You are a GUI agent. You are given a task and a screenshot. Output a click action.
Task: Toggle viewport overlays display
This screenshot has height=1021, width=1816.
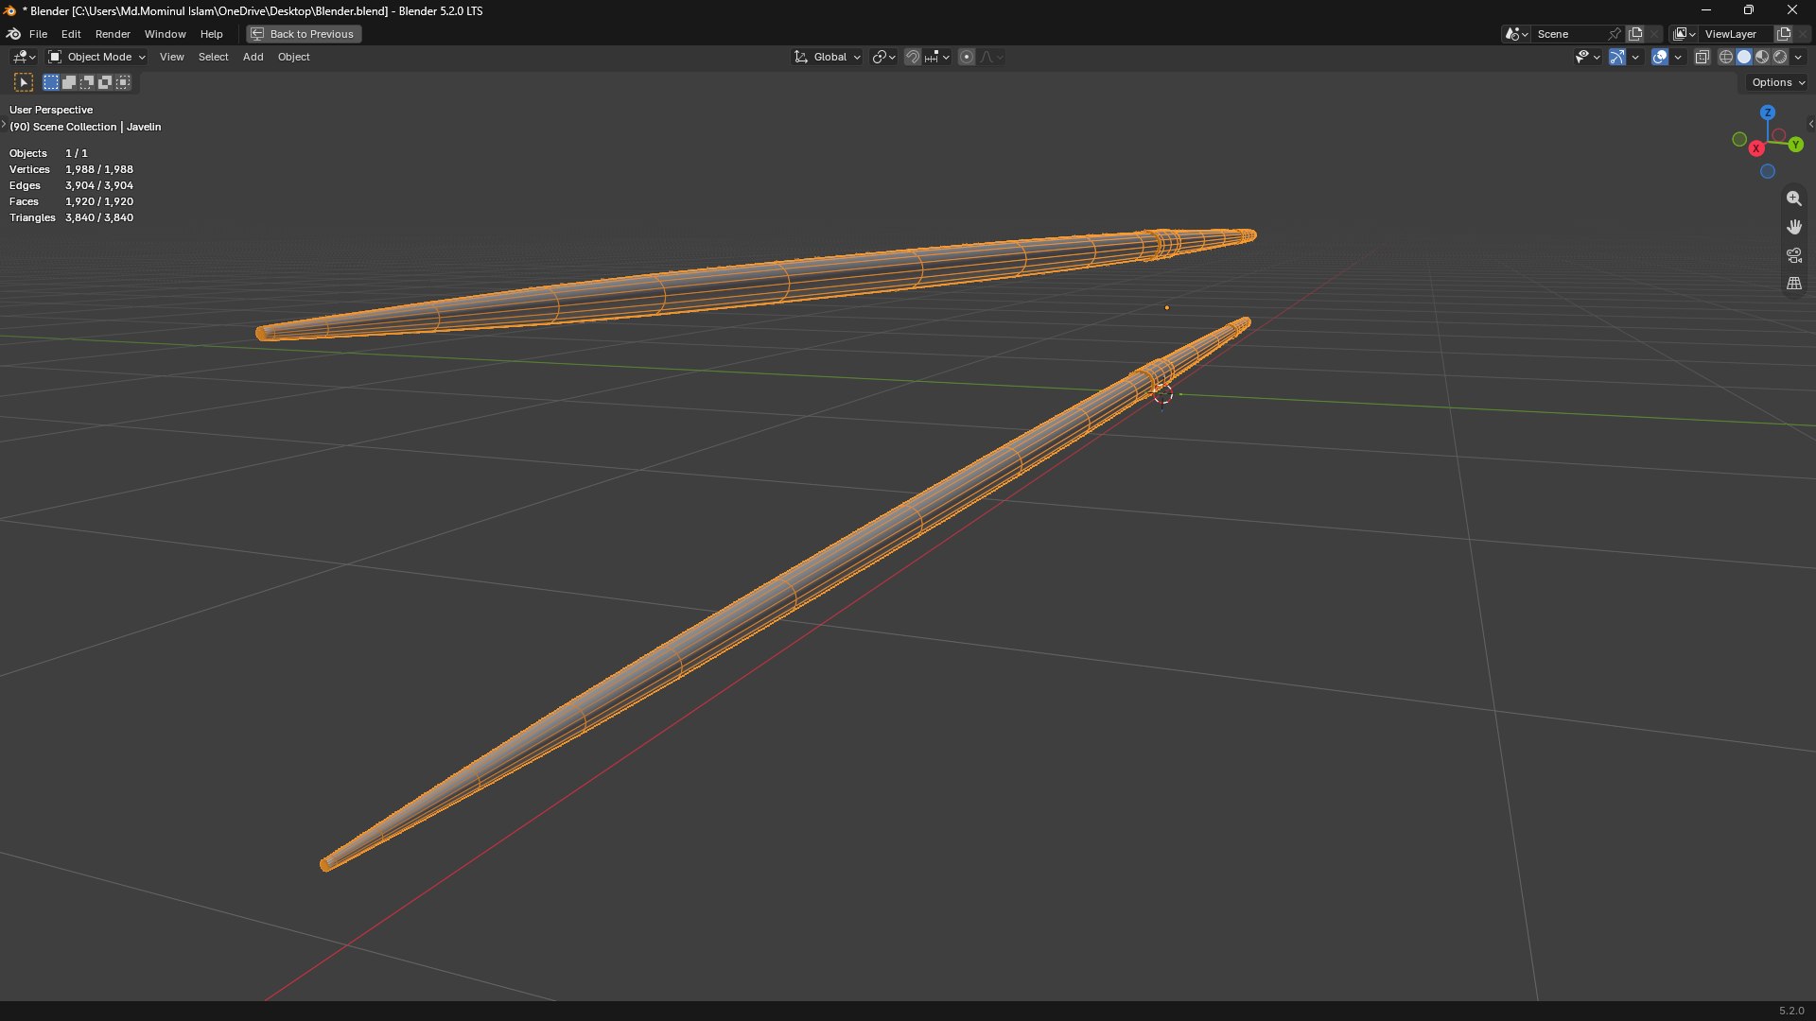click(x=1660, y=57)
